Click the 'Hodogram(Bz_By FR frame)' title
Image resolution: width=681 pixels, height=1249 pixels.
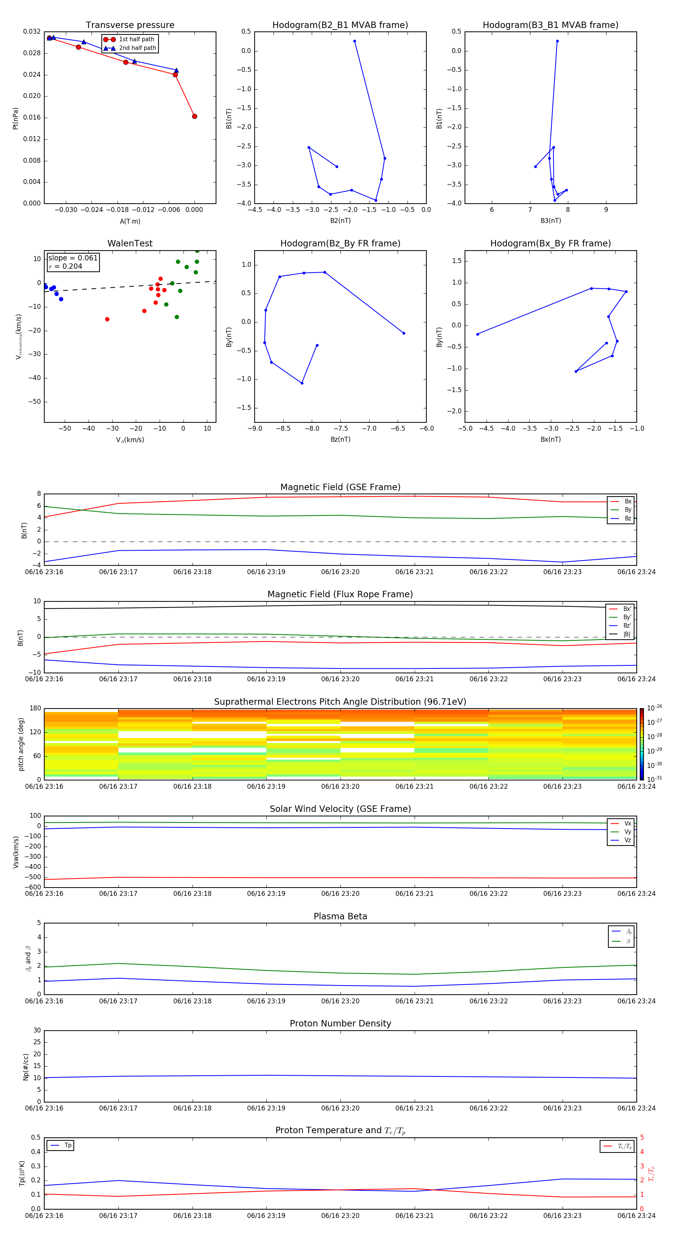pos(340,243)
